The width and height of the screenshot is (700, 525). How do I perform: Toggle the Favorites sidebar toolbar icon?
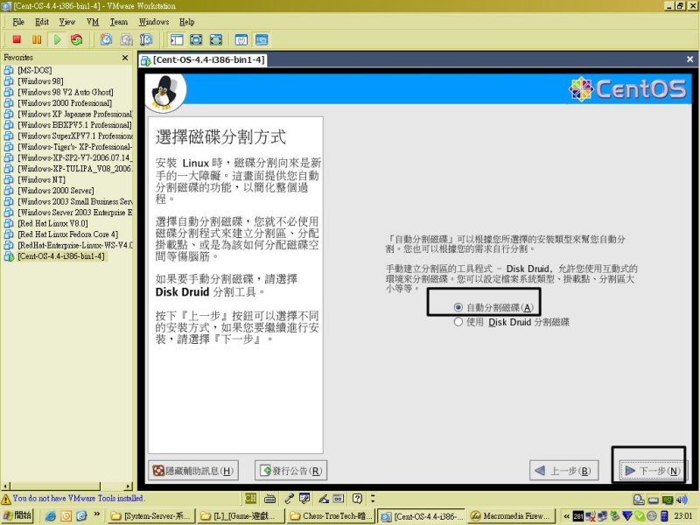(x=177, y=39)
